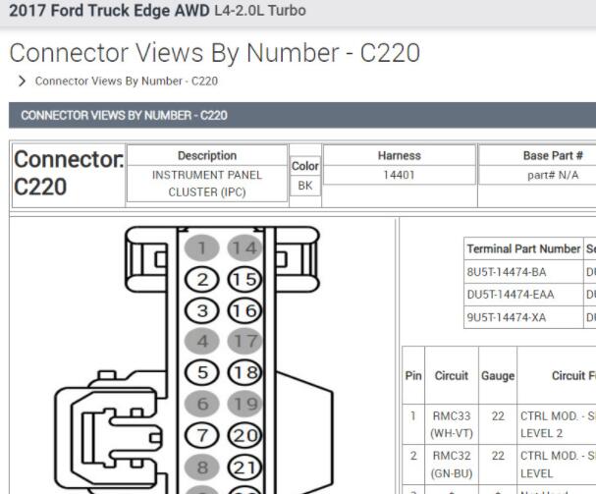
Task: Select the 'Color' header cell
Action: point(305,166)
